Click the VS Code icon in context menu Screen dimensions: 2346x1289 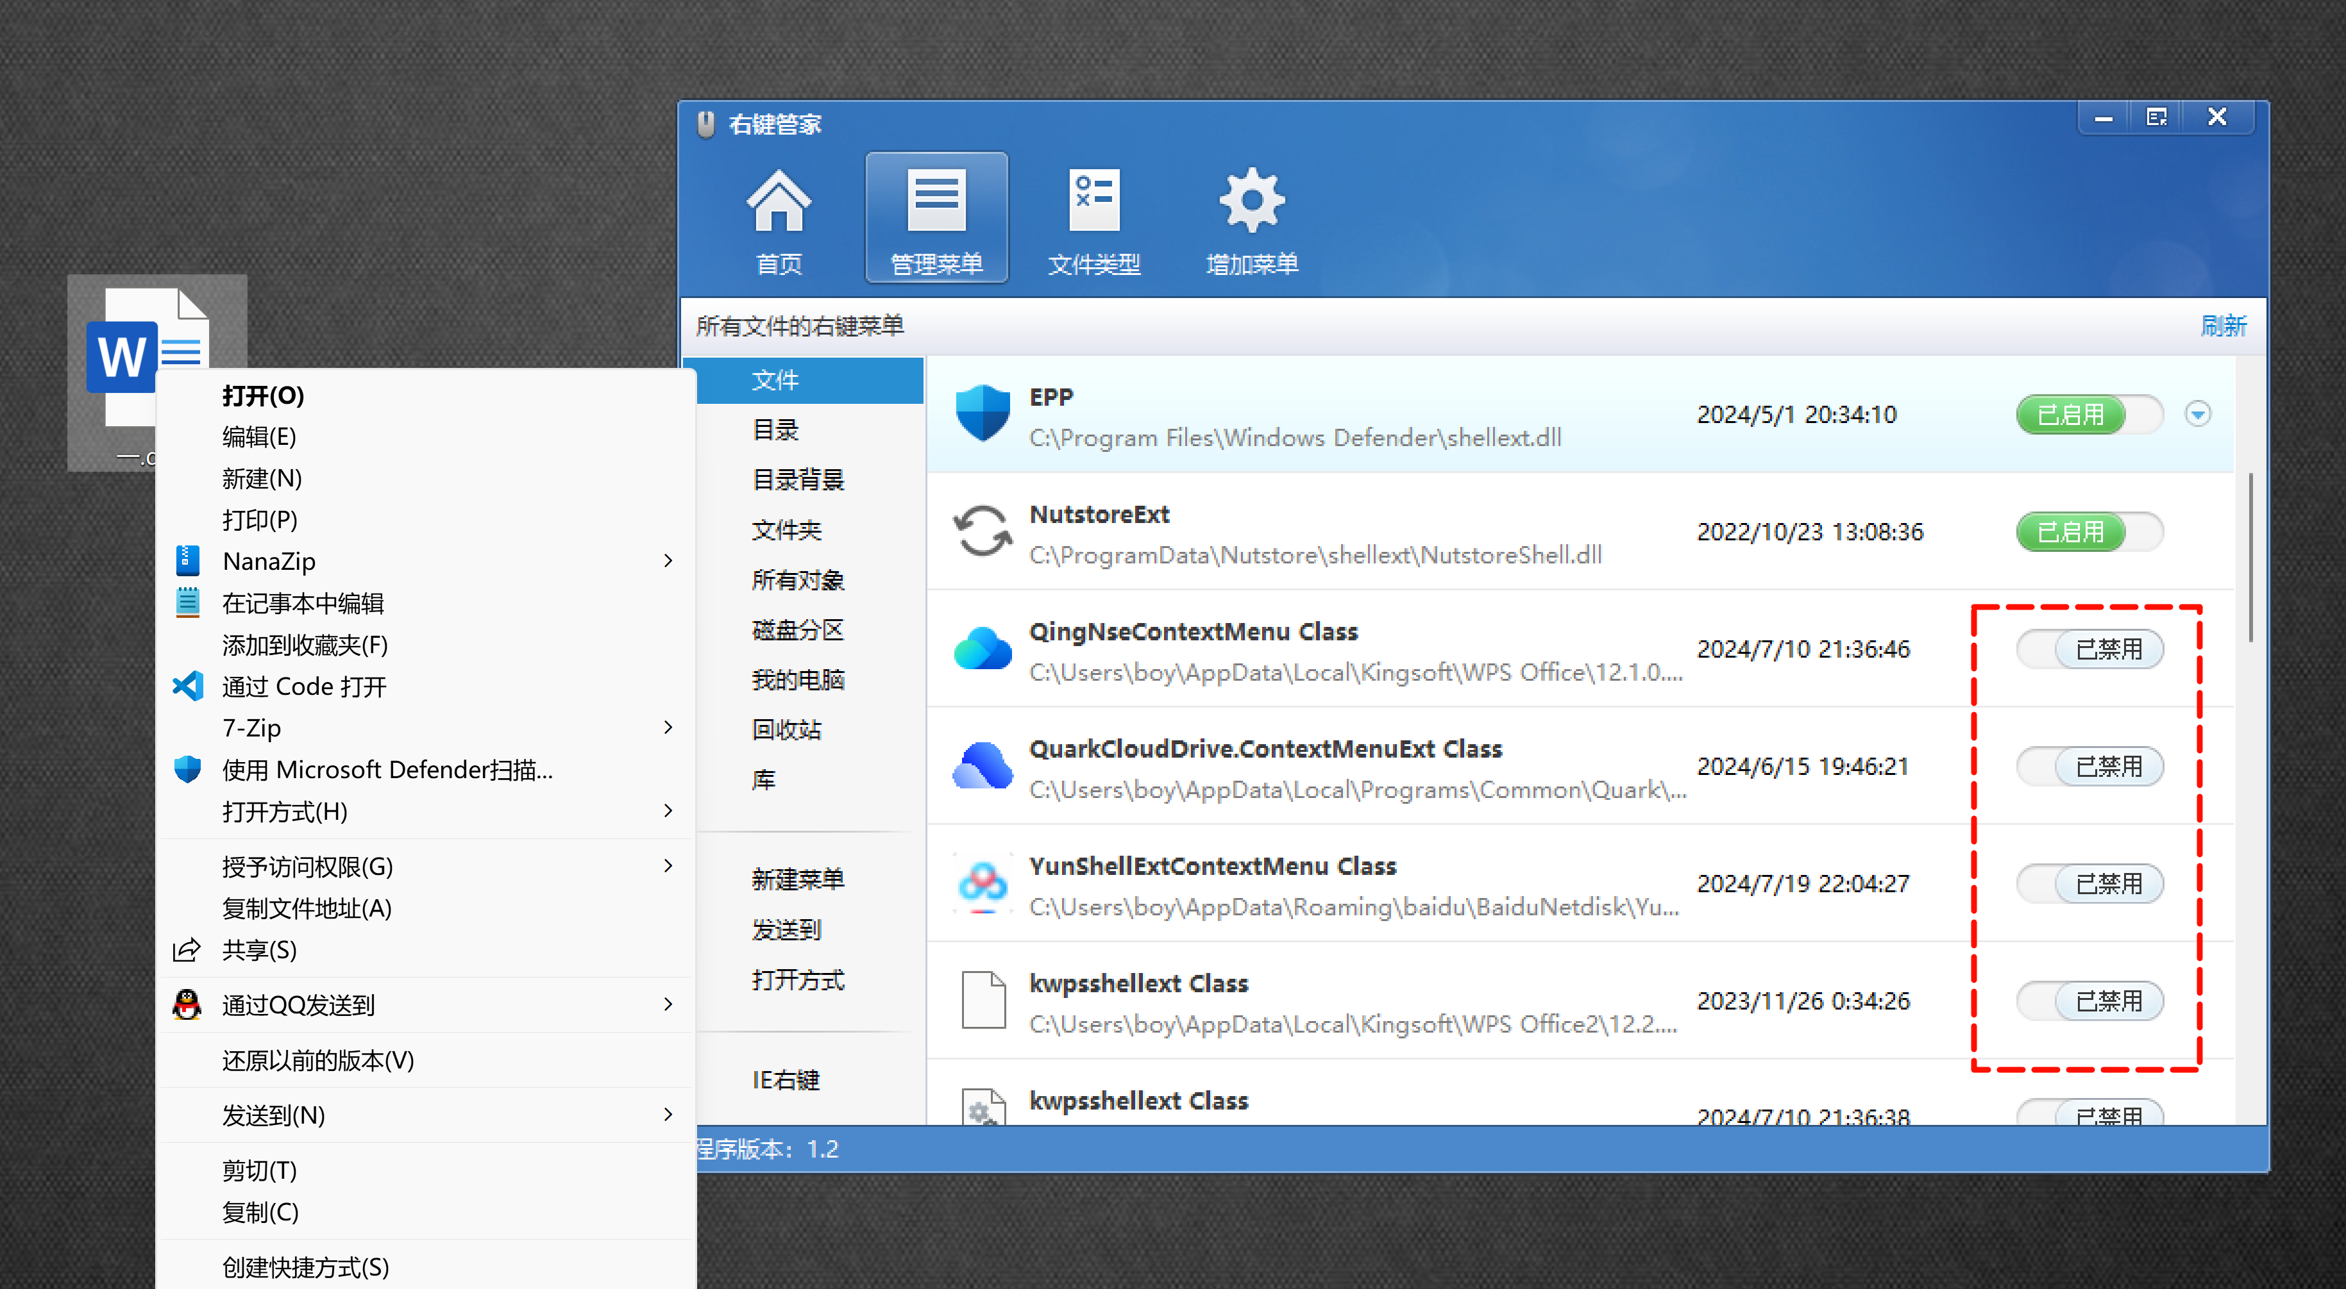coord(188,686)
